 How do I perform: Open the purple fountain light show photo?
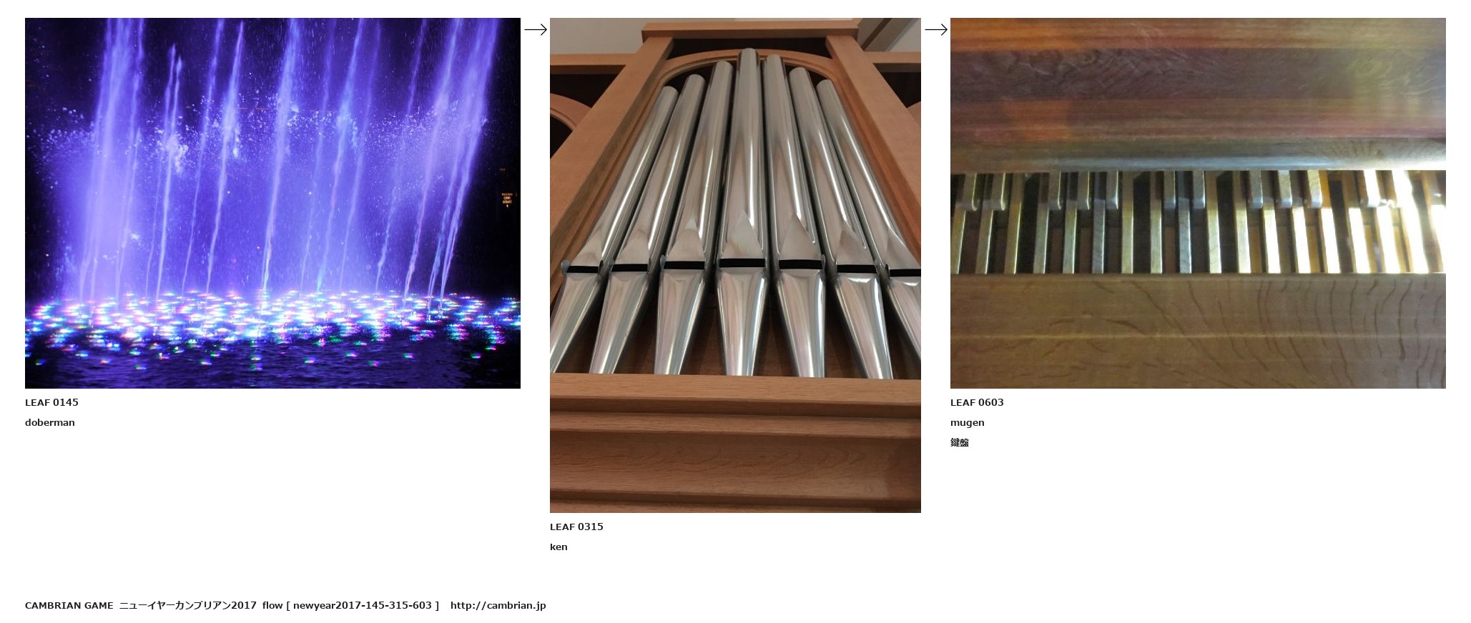pyautogui.click(x=272, y=203)
